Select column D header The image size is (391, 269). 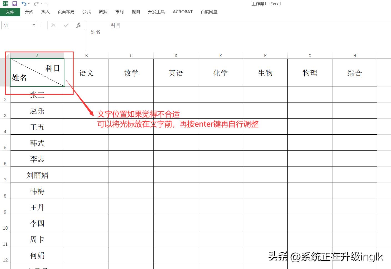coord(176,56)
